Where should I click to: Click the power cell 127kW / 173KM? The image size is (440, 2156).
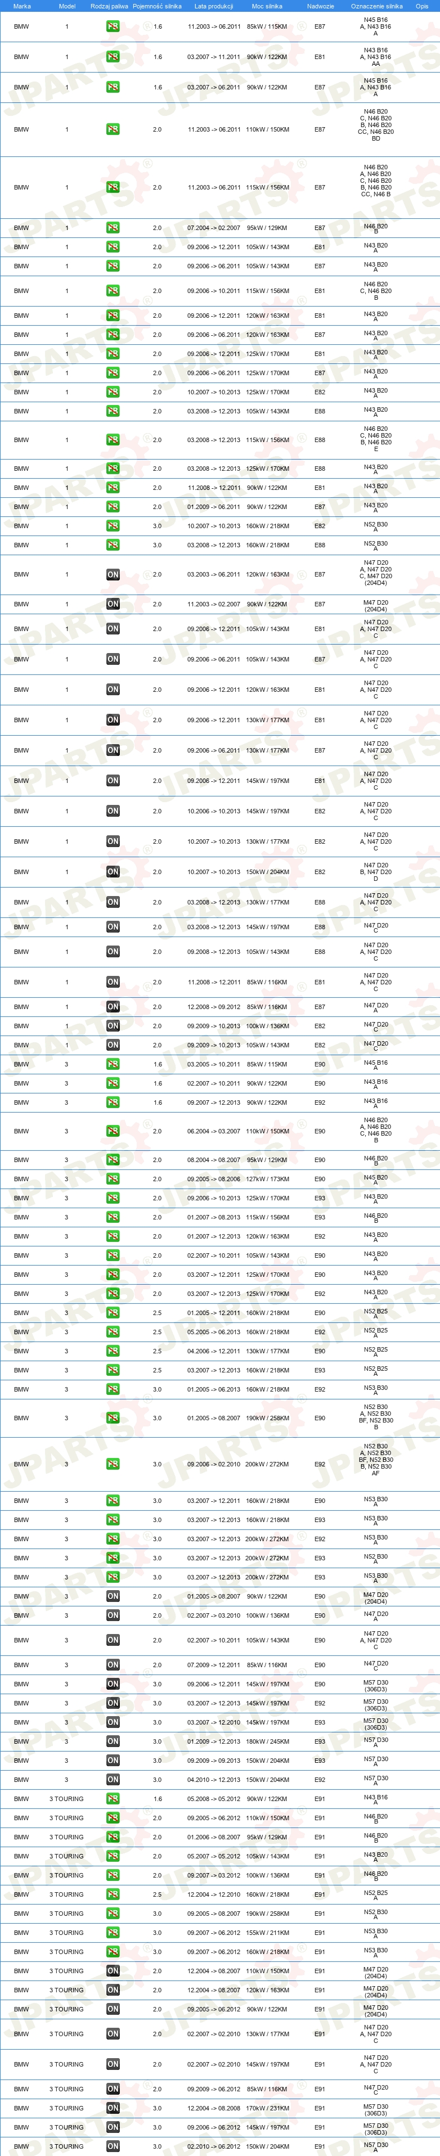(x=268, y=1178)
